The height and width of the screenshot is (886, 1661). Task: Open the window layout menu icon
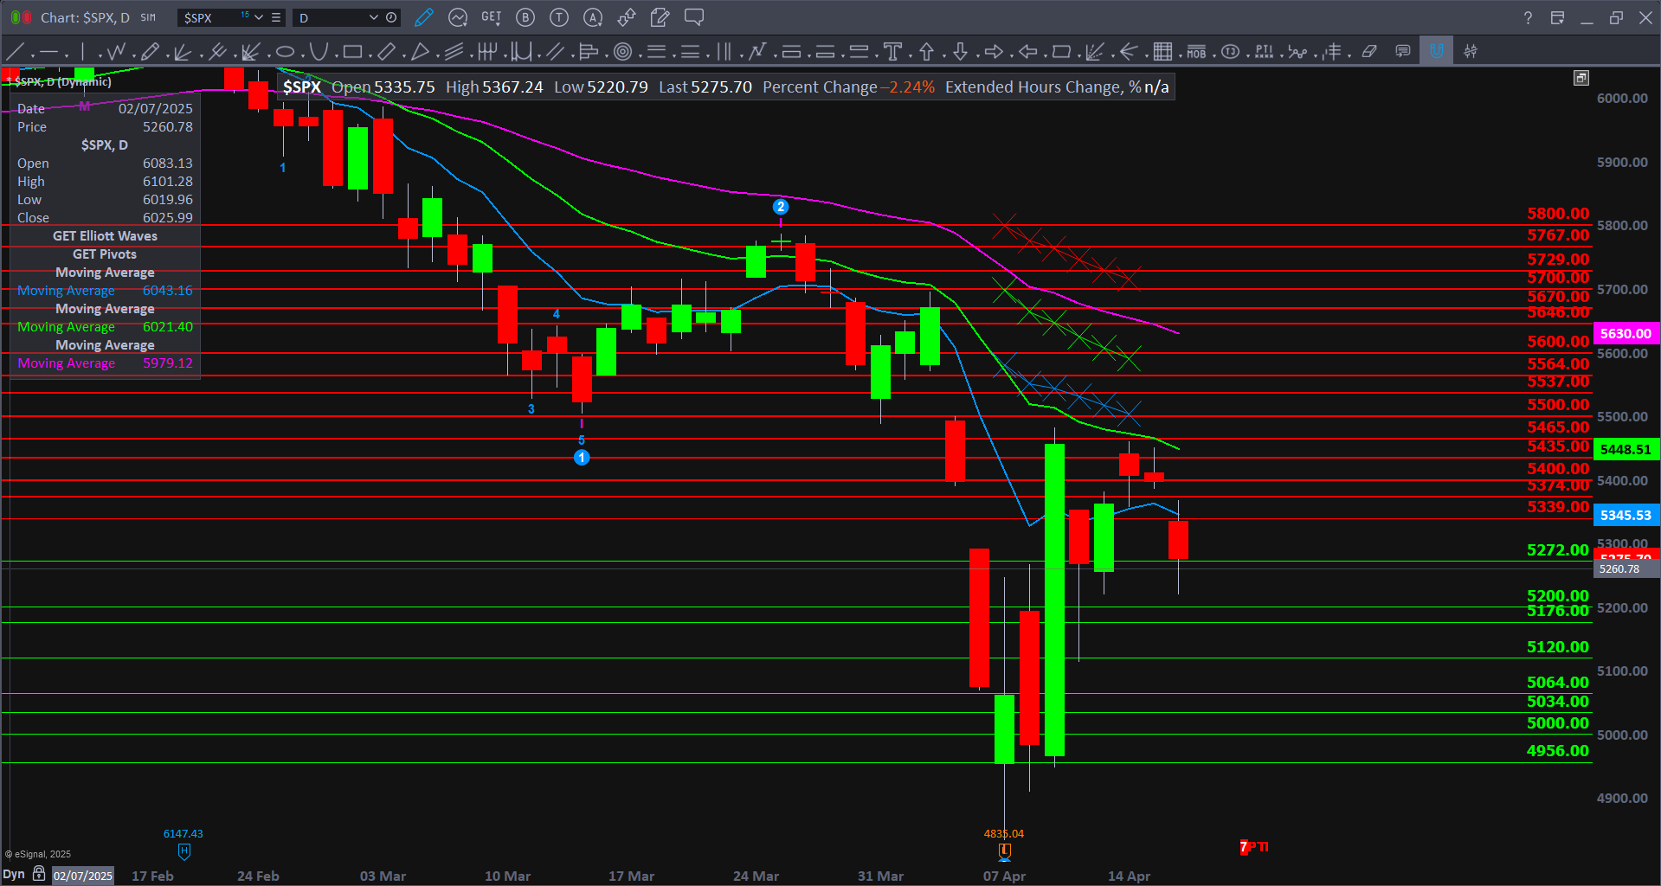[x=1557, y=17]
